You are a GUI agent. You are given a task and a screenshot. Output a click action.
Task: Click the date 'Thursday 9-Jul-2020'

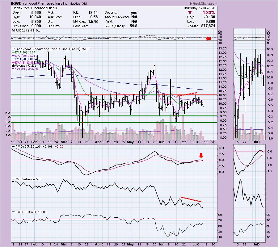click(199, 8)
